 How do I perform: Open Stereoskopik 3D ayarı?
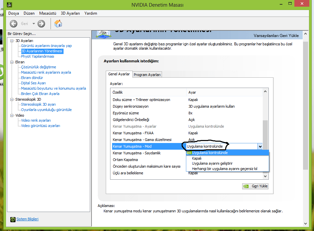(39, 104)
